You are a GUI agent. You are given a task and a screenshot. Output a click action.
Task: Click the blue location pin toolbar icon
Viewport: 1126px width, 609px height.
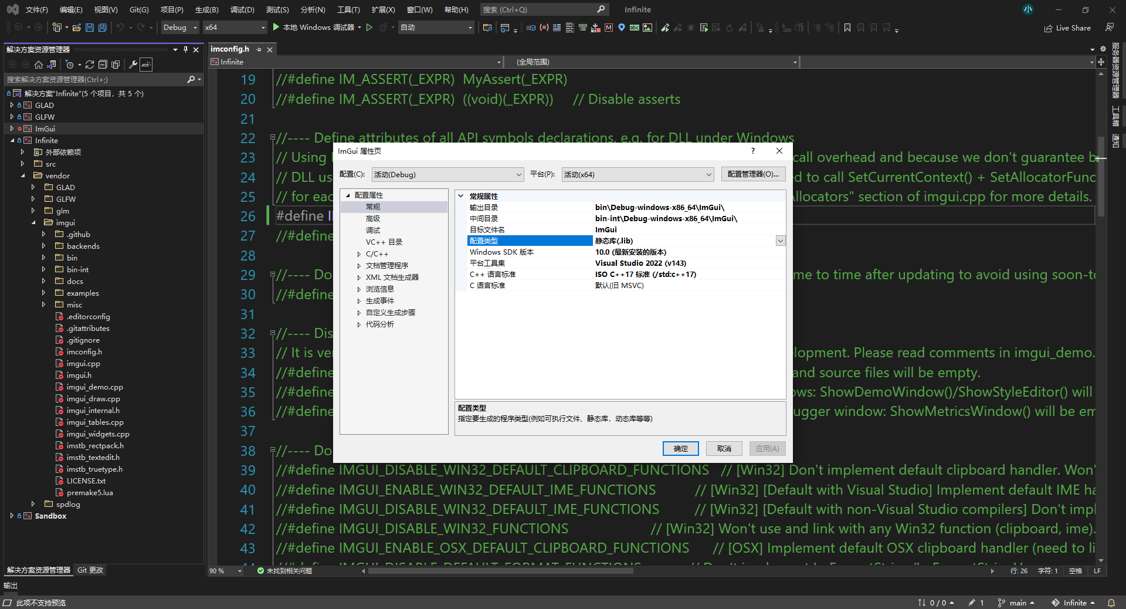[622, 28]
